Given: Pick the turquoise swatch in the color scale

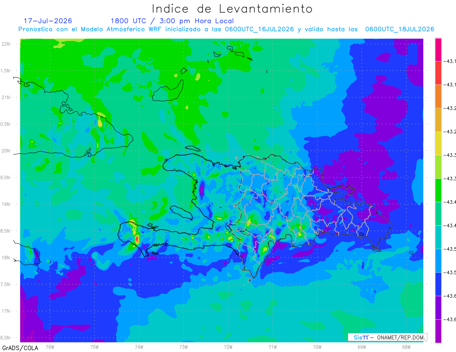Looking at the screenshot, I should click(438, 237).
